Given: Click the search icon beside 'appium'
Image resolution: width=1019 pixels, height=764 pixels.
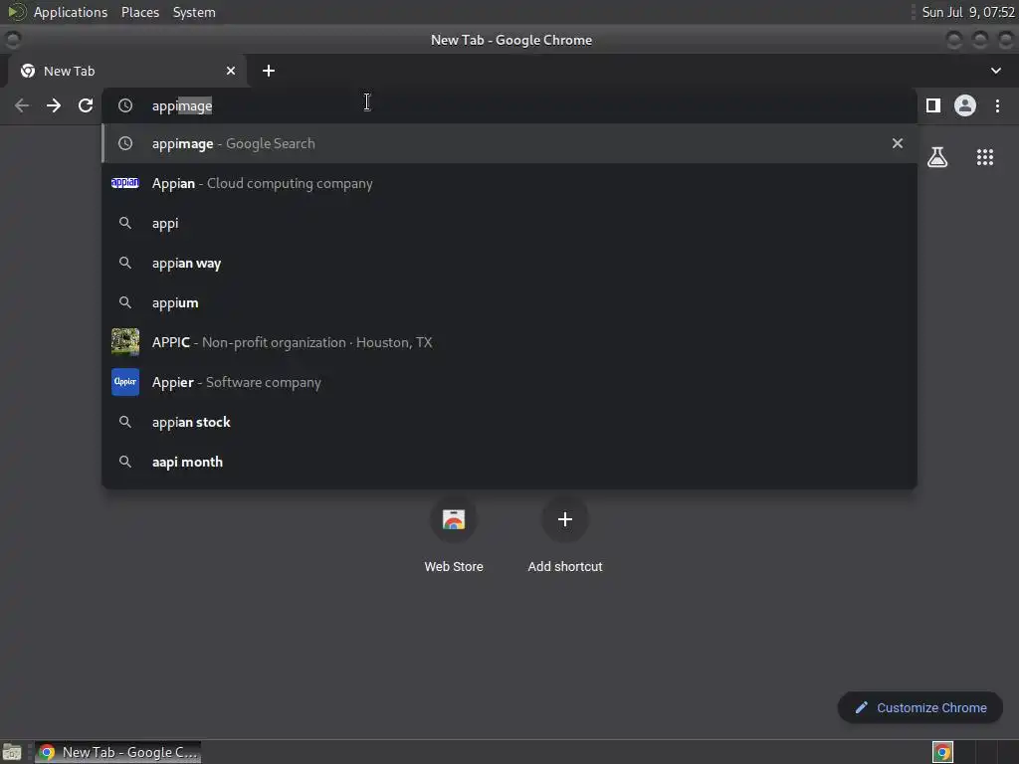Looking at the screenshot, I should pyautogui.click(x=125, y=302).
